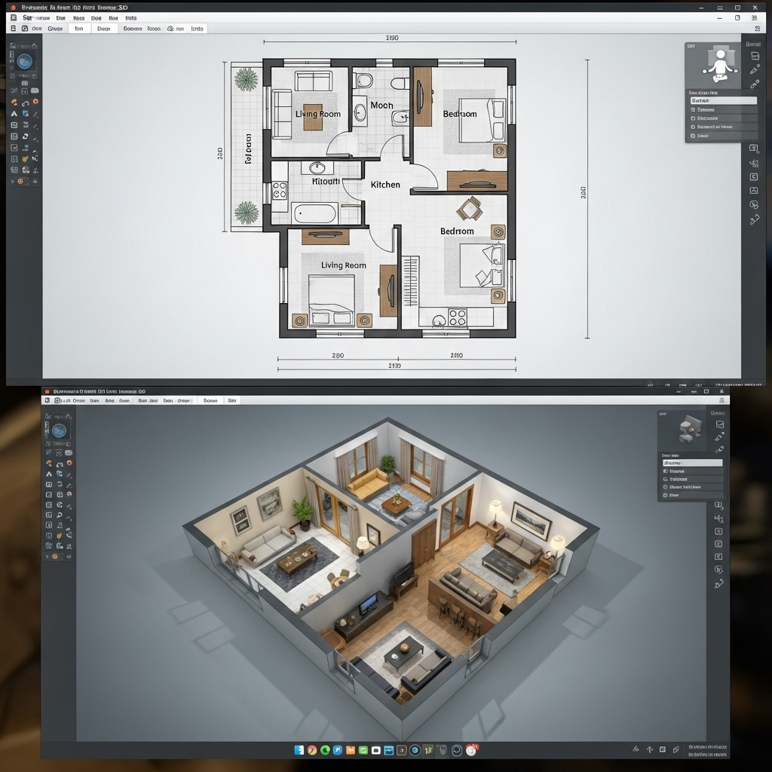772x772 pixels.
Task: Select the highlighted first entry in top-right panel list
Action: 722,100
